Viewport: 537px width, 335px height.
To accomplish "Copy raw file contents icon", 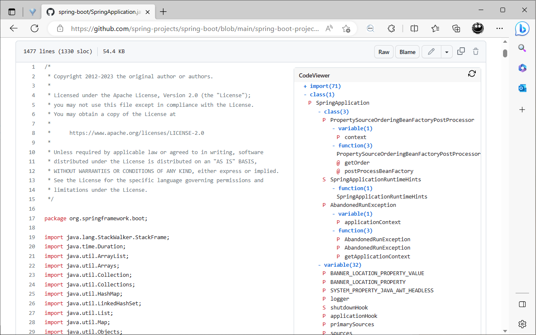I will (x=461, y=52).
